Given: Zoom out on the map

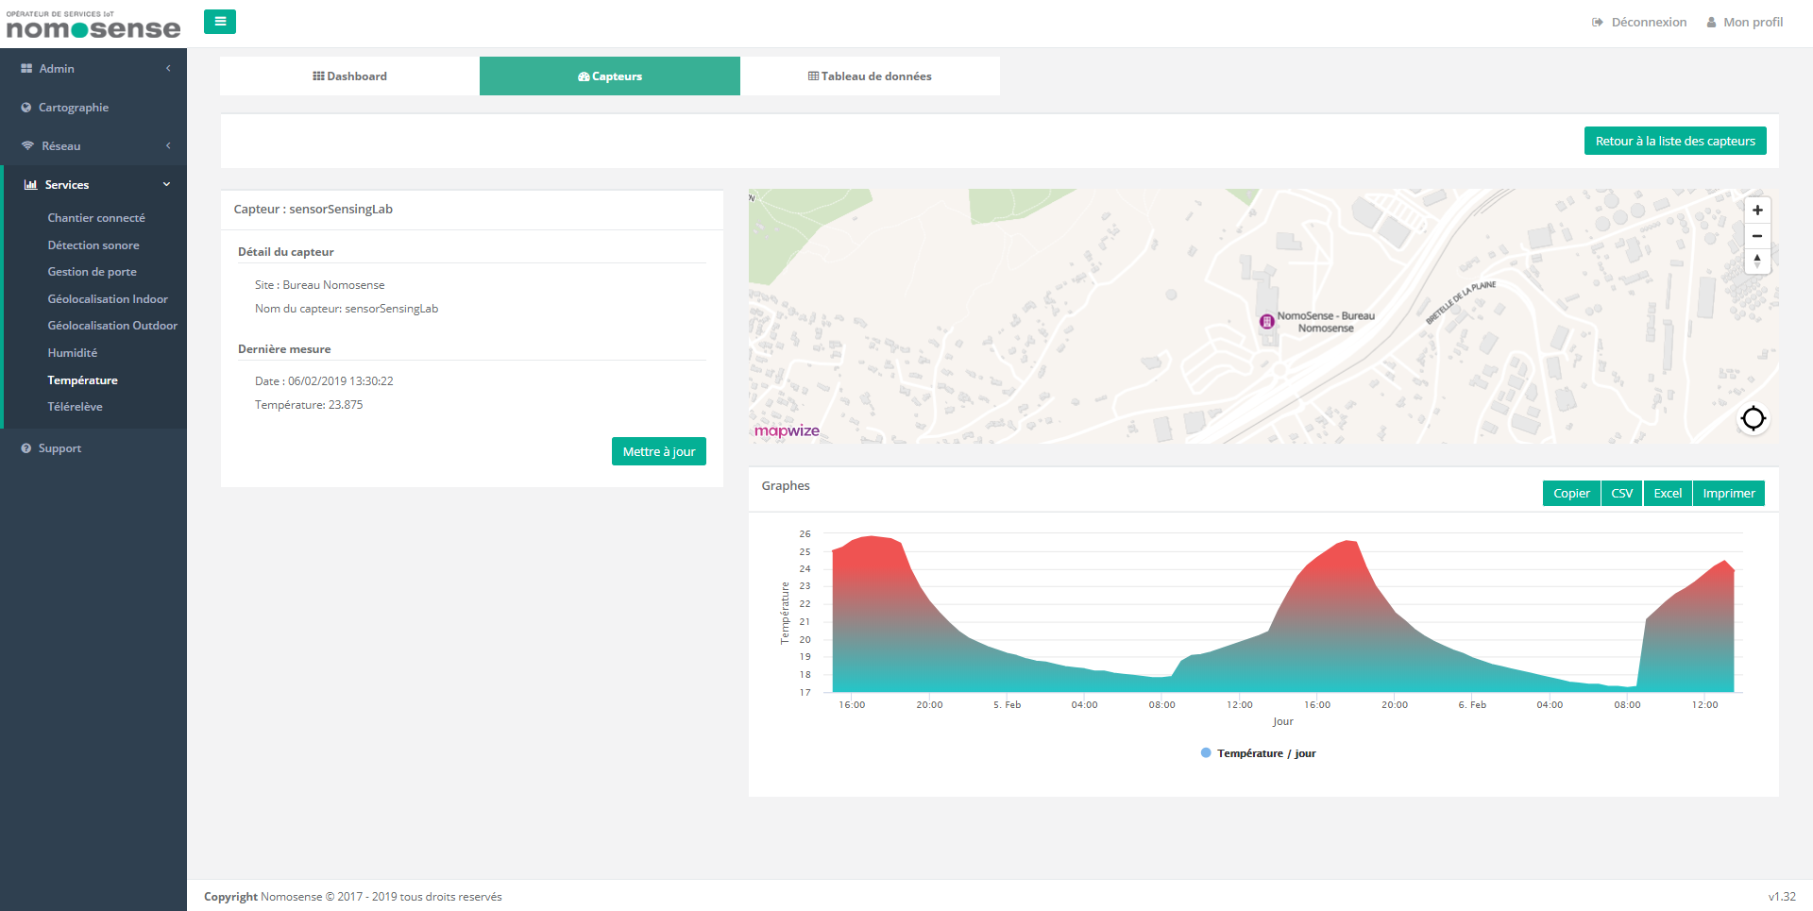Looking at the screenshot, I should 1756,236.
